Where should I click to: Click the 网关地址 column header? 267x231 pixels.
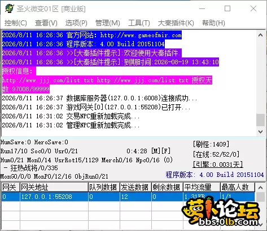tap(54, 187)
